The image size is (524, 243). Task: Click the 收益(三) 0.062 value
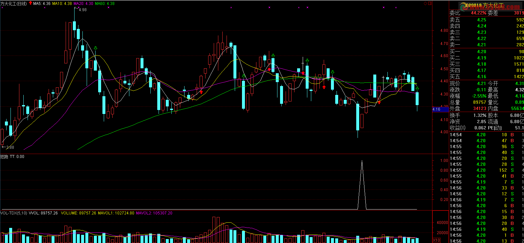(x=480, y=128)
